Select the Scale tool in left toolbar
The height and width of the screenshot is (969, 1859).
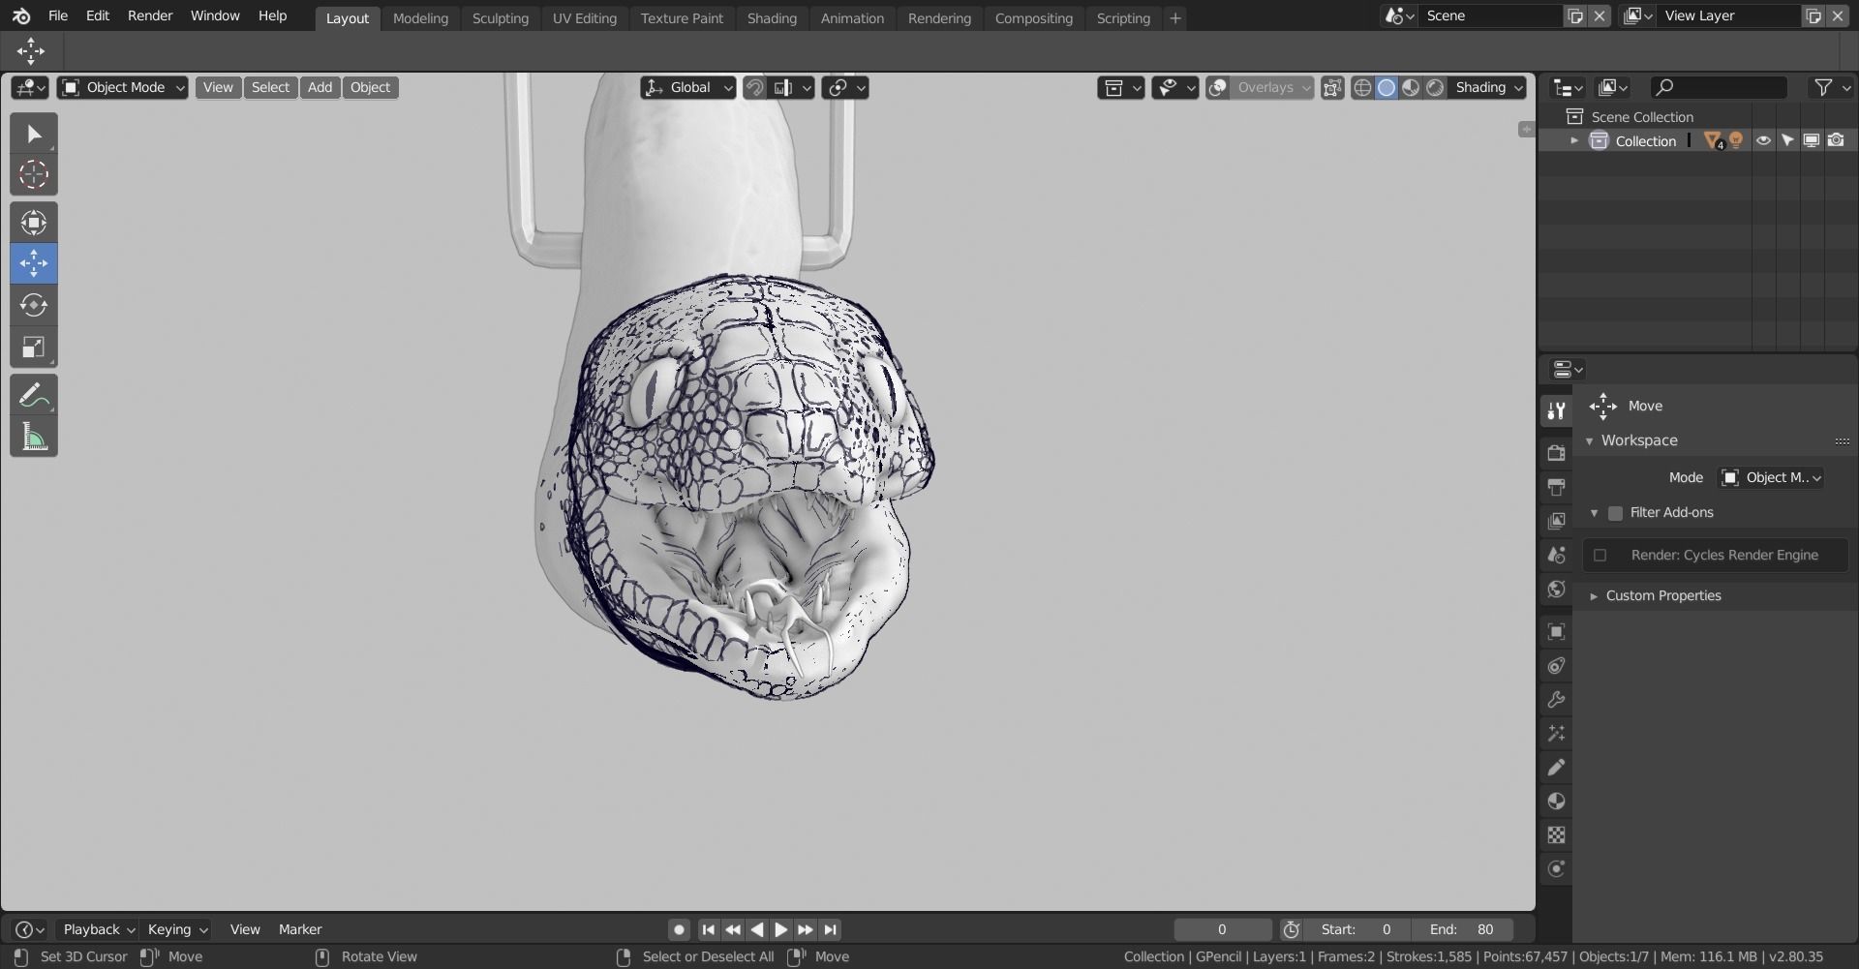[x=34, y=347]
